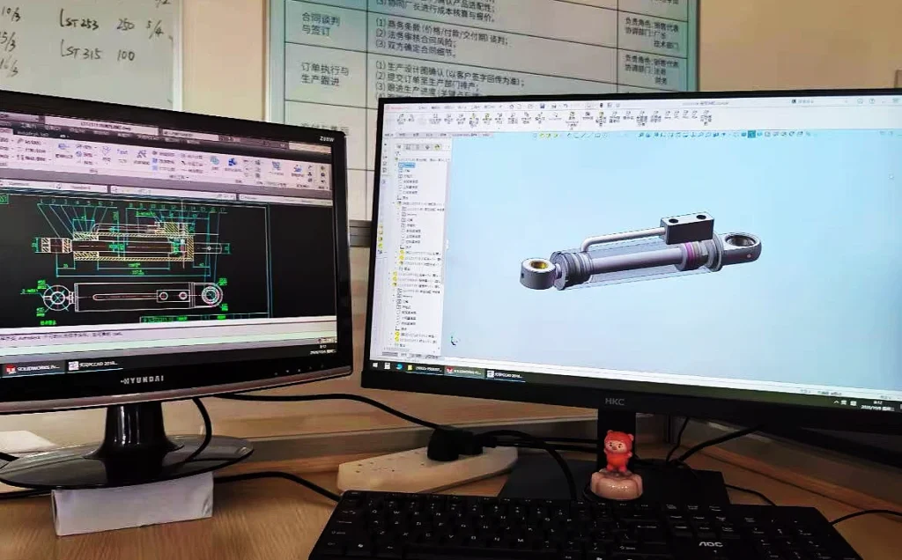Click the coordinate triad in the SolidWorks viewport corner

[454, 341]
